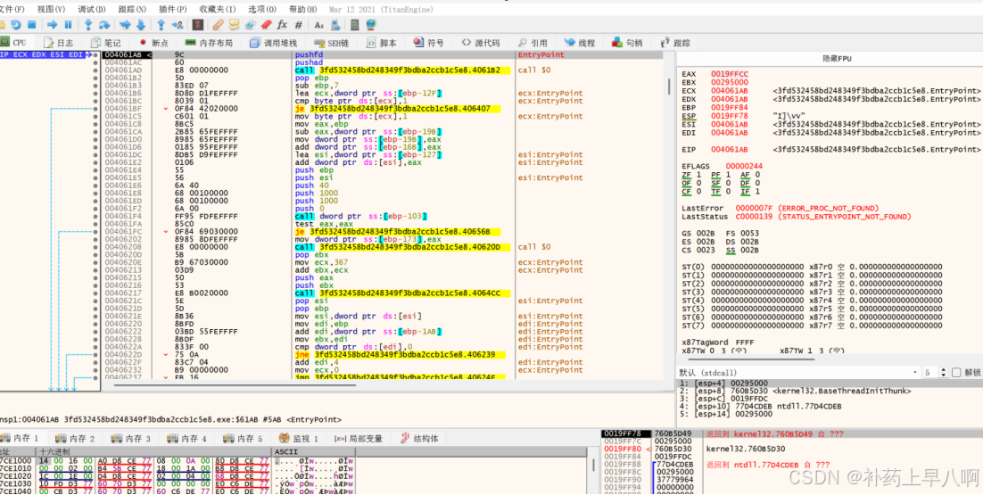Expand the je 406407 jump fold marker
The width and height of the screenshot is (983, 495).
tap(167, 109)
